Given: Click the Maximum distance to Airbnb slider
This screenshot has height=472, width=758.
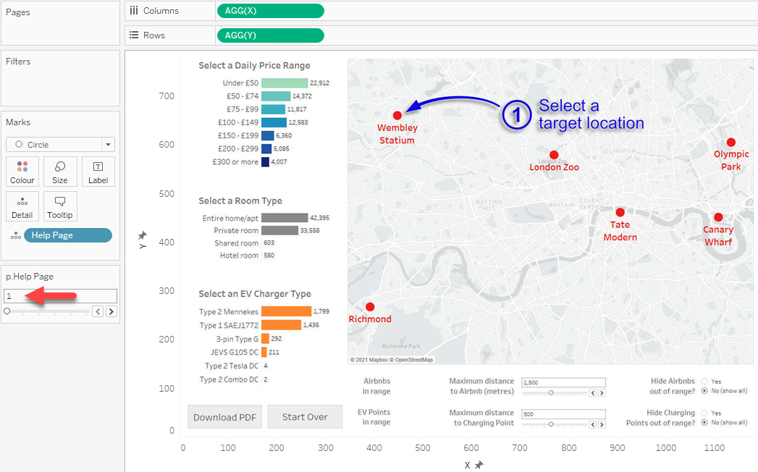Looking at the screenshot, I should click(x=551, y=392).
